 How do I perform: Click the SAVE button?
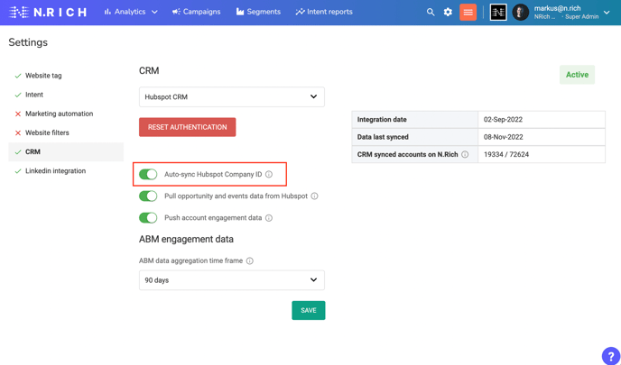click(309, 310)
